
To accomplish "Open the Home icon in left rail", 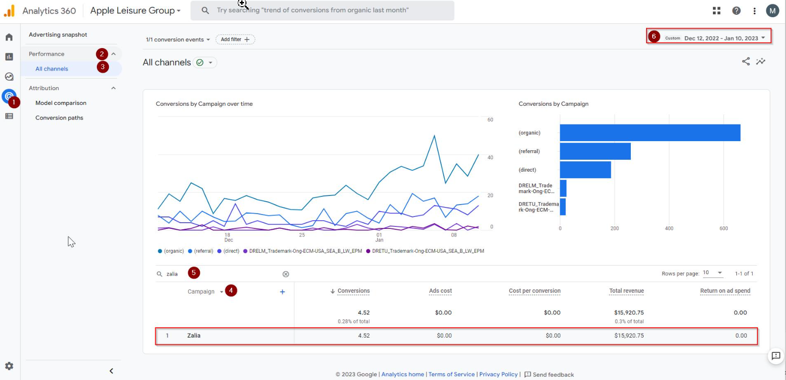I will 9,37.
